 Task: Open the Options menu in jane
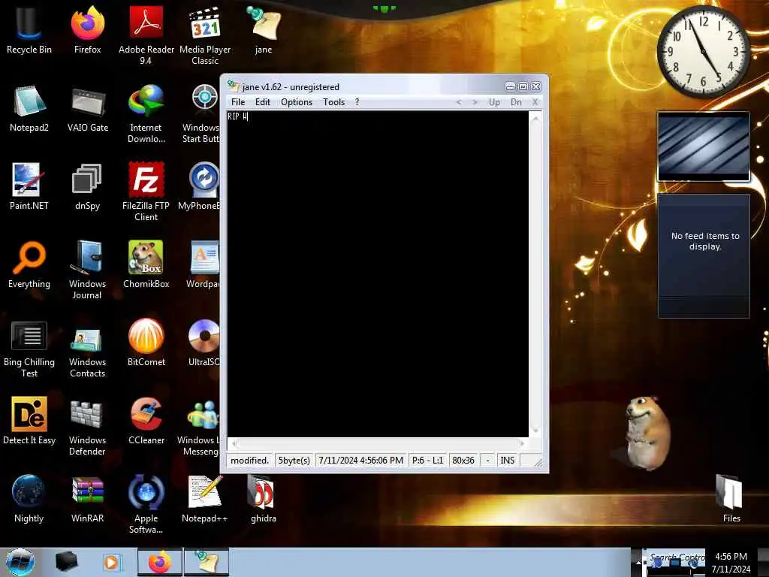pyautogui.click(x=296, y=102)
